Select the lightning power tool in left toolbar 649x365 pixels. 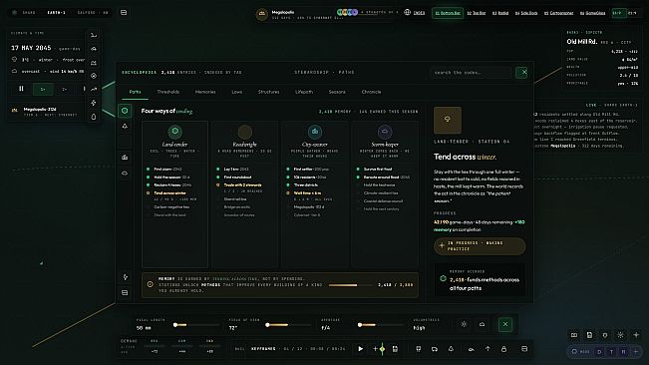point(94,103)
